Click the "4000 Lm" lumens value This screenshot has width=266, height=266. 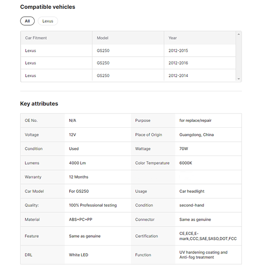click(x=78, y=163)
